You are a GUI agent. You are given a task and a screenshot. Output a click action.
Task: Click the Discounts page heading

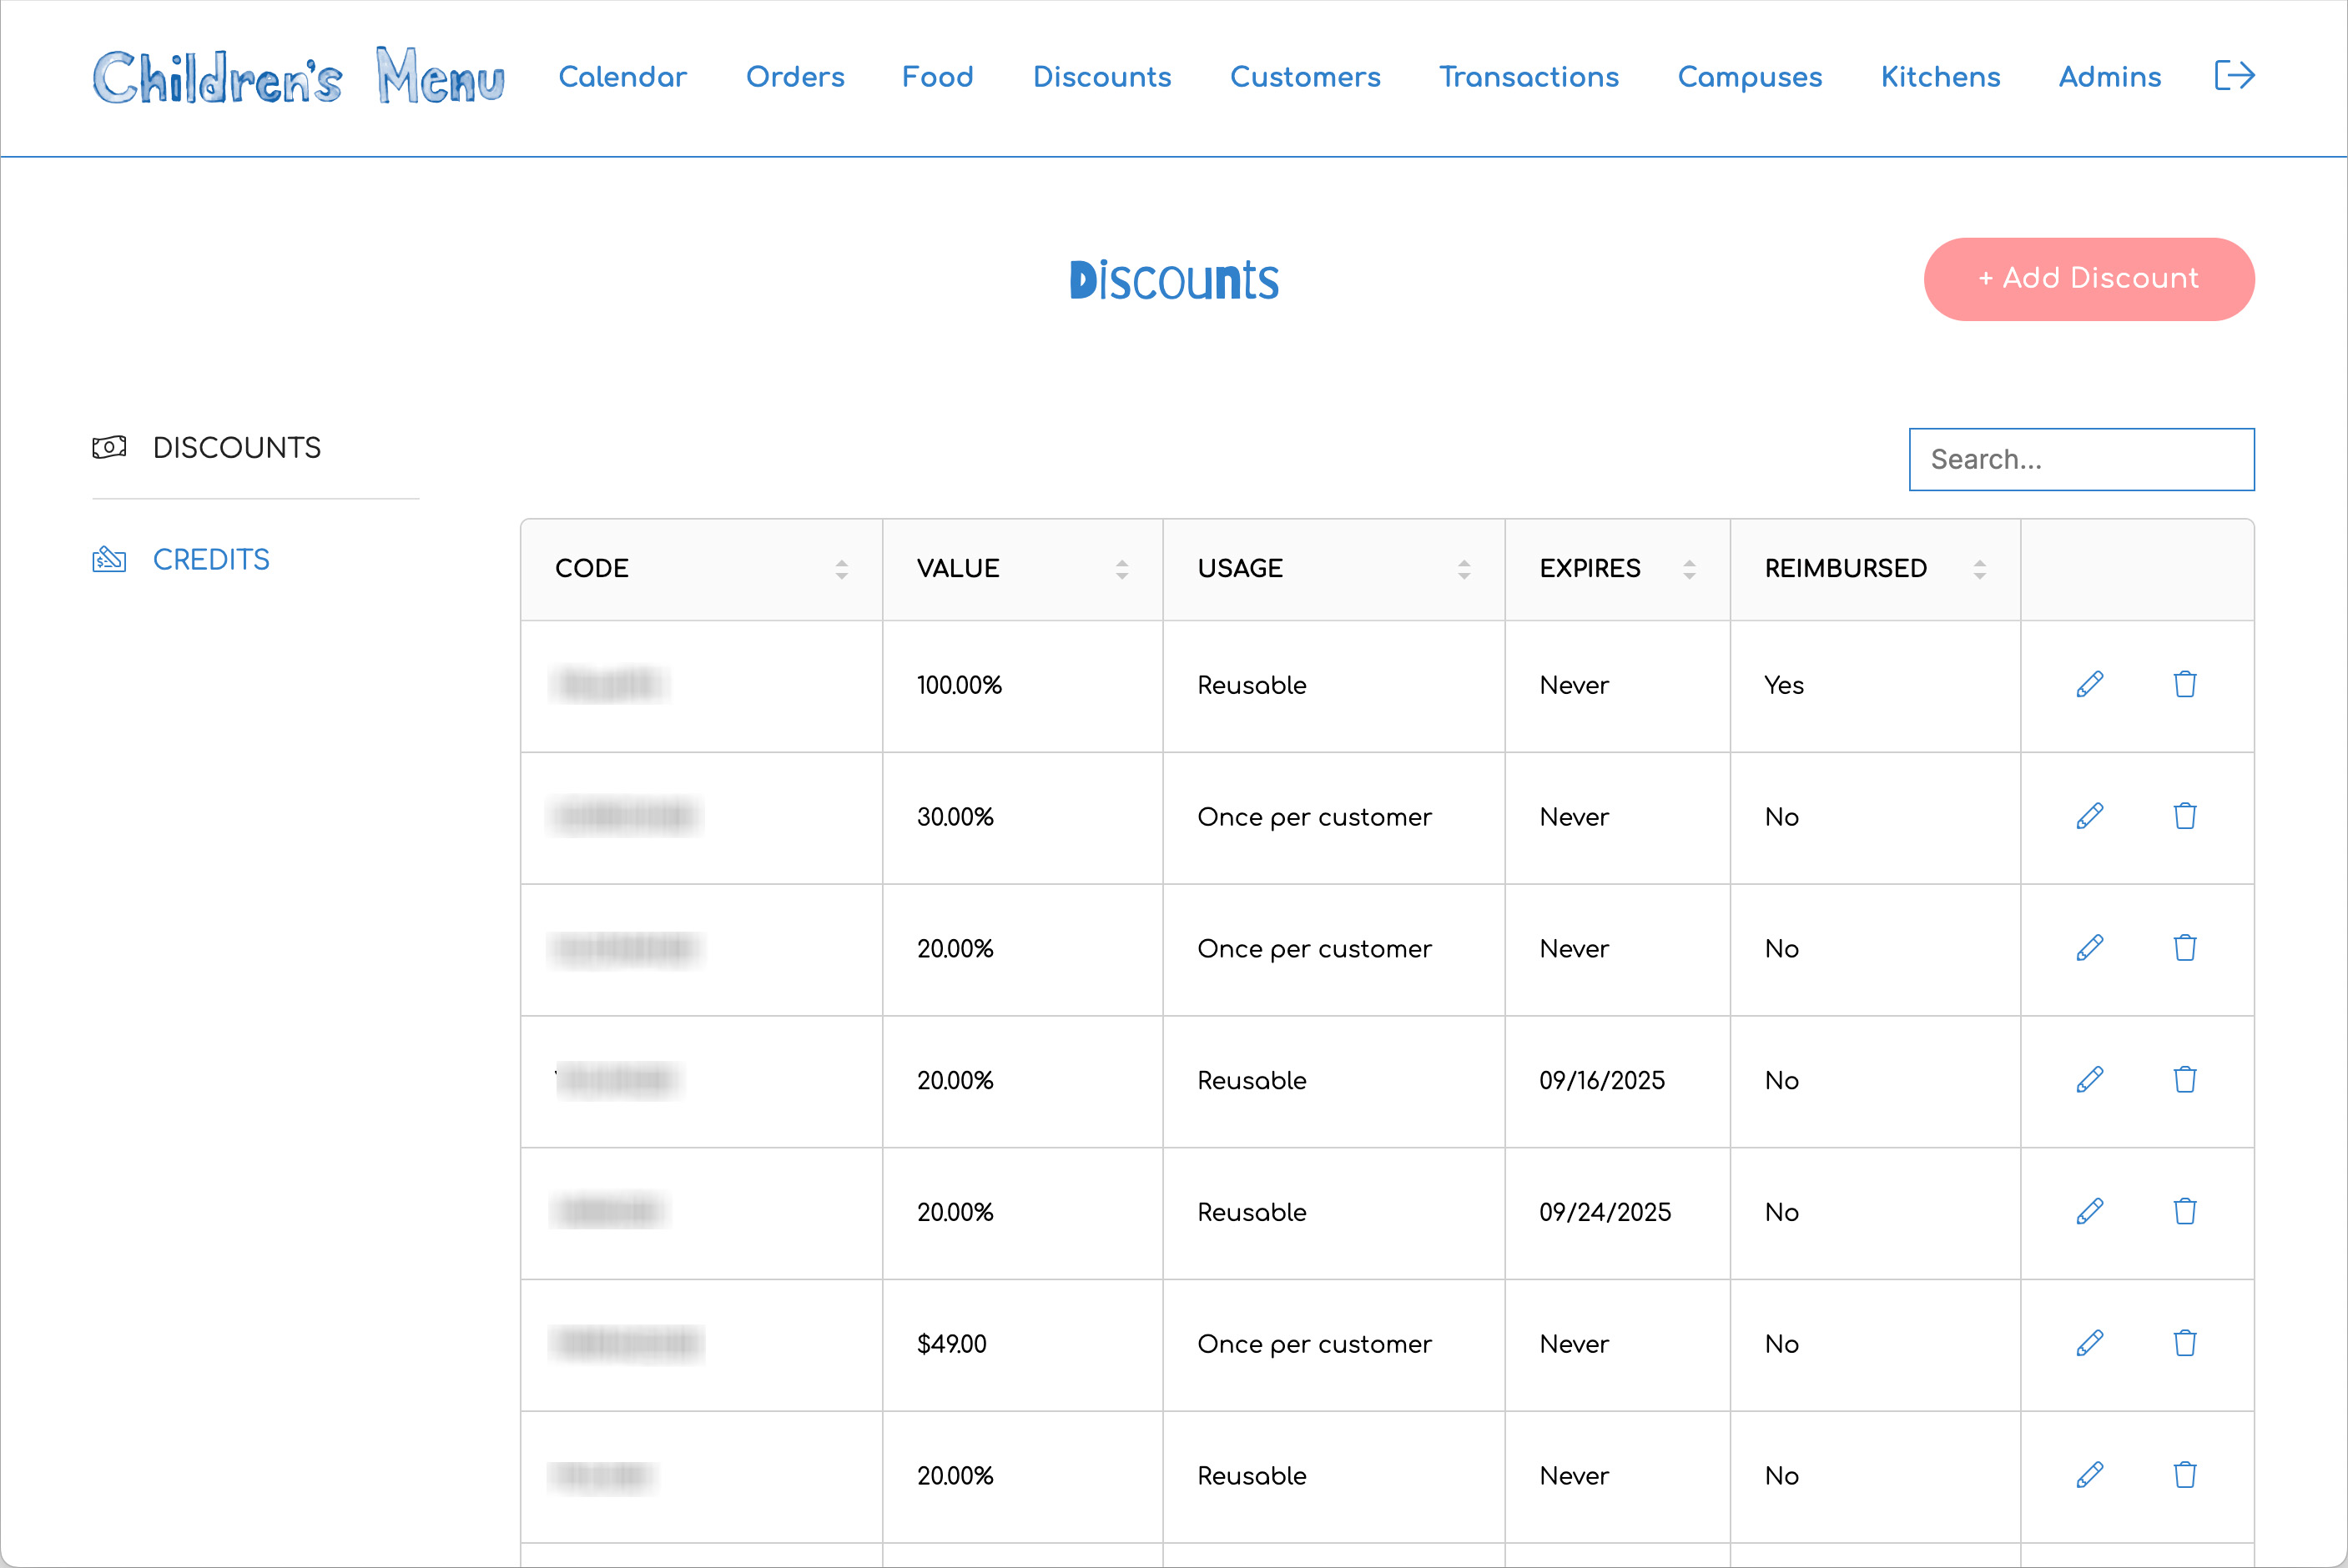pos(1173,280)
